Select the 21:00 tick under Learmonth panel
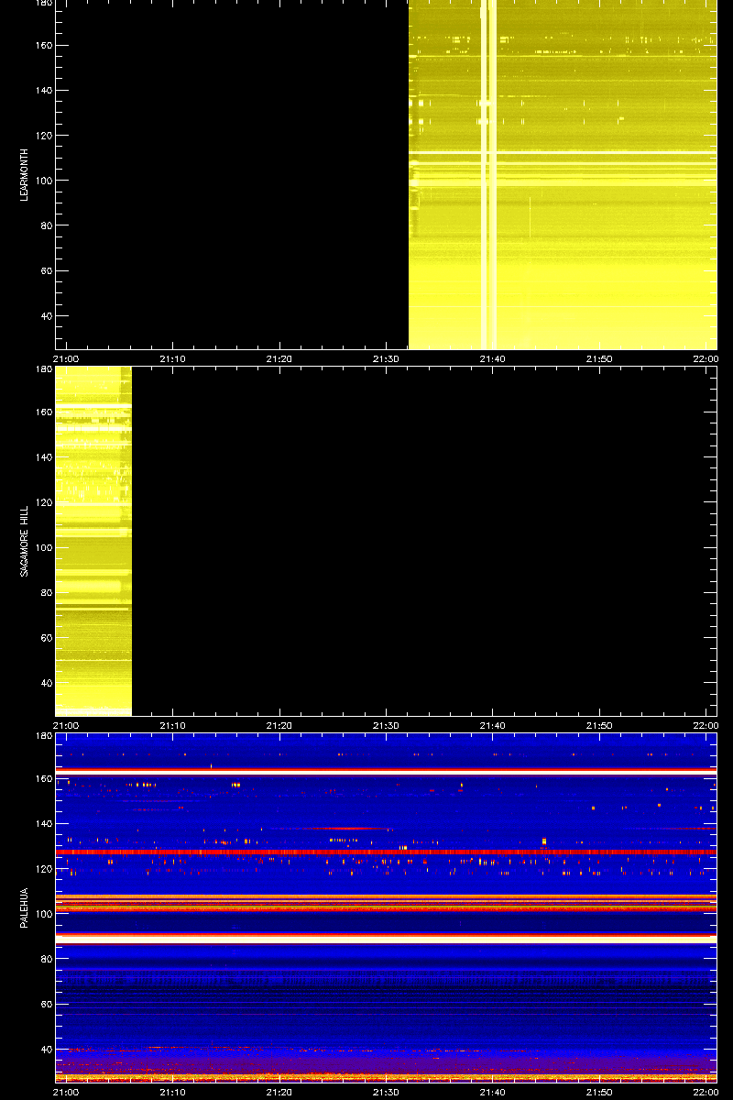Viewport: 733px width, 1100px height. pos(67,358)
